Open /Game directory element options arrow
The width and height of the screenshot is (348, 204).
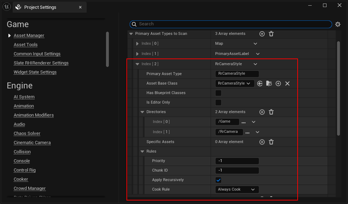pyautogui.click(x=254, y=122)
